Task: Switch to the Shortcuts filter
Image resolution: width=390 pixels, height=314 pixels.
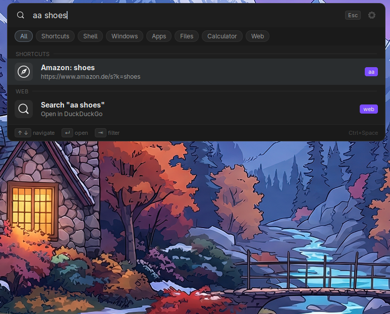Action: pyautogui.click(x=55, y=36)
